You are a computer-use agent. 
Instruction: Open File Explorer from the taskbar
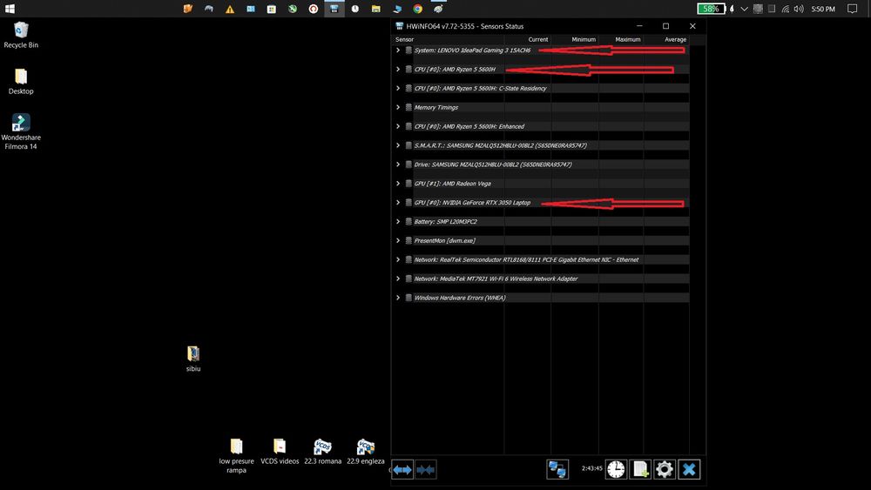pos(376,9)
